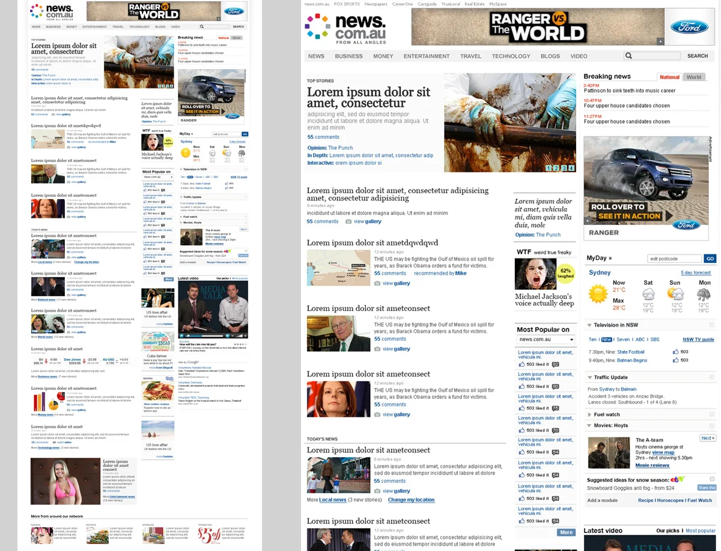Viewport: 721px width, 551px height.
Task: Click the news.com.au logo on the enlarged page
Action: pyautogui.click(x=346, y=29)
